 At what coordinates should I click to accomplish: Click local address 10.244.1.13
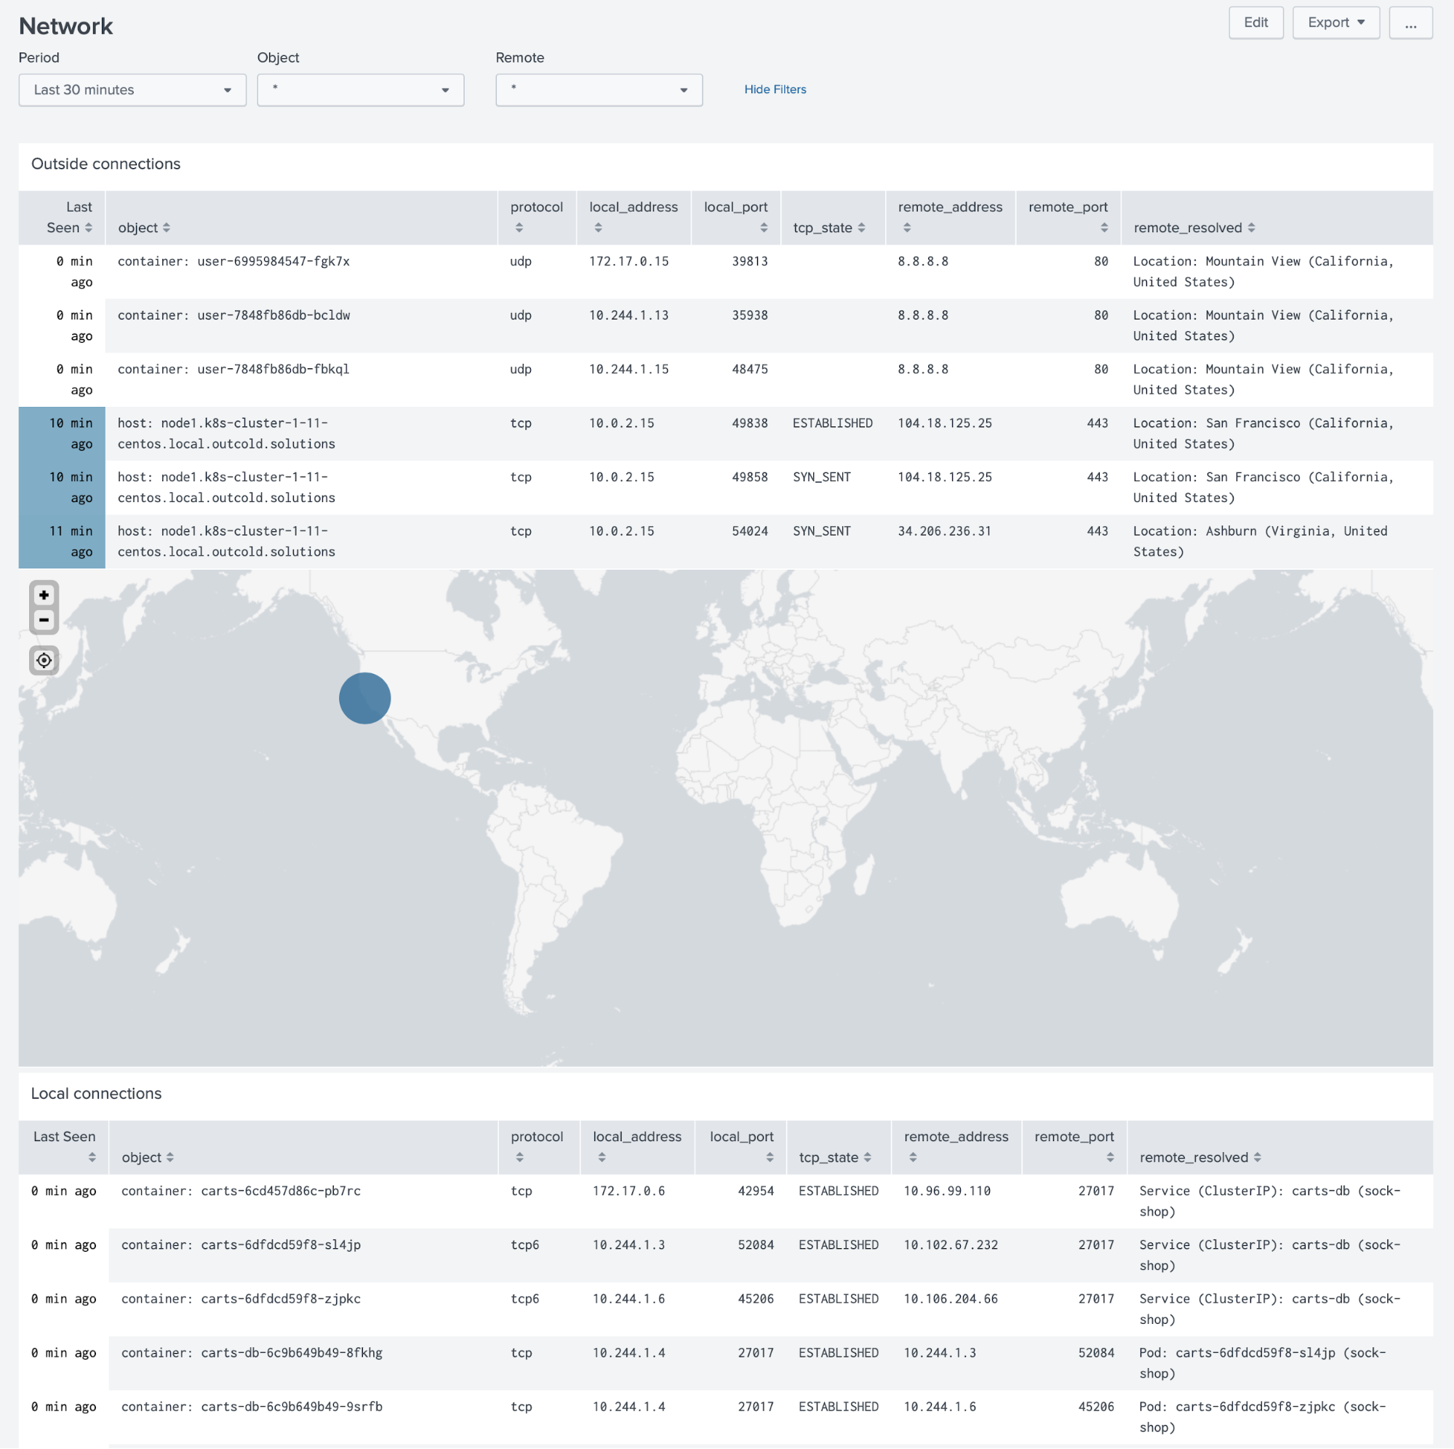[628, 315]
